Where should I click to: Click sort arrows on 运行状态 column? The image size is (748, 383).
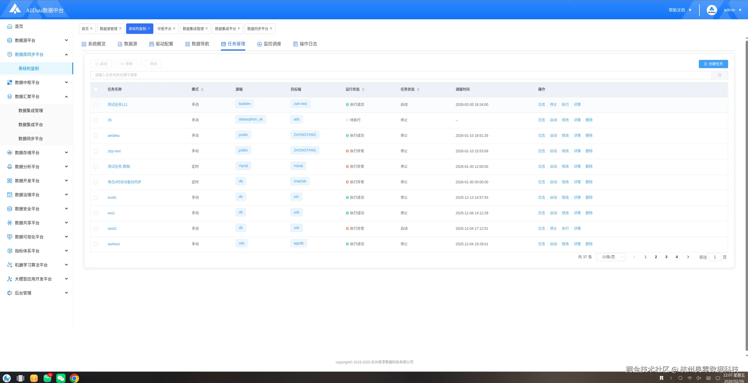[363, 89]
